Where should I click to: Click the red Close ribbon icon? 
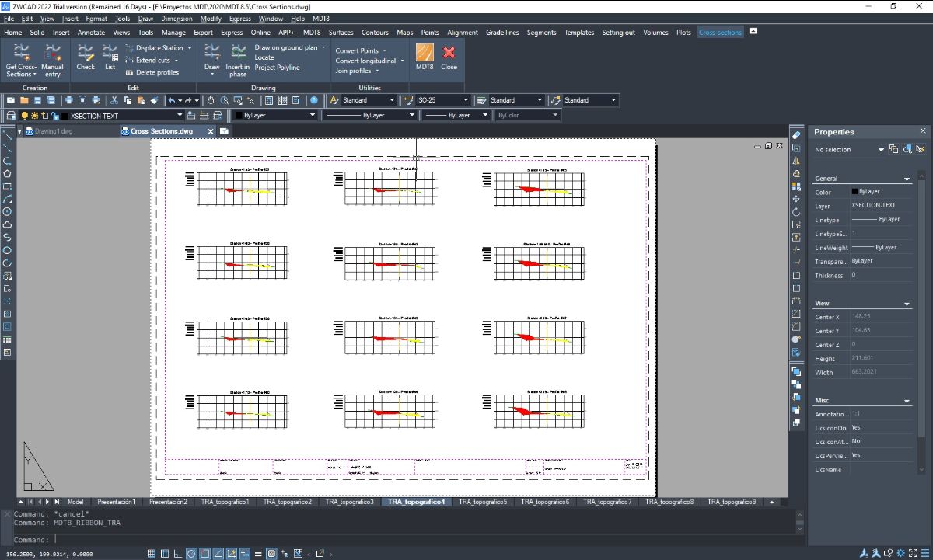tap(449, 57)
